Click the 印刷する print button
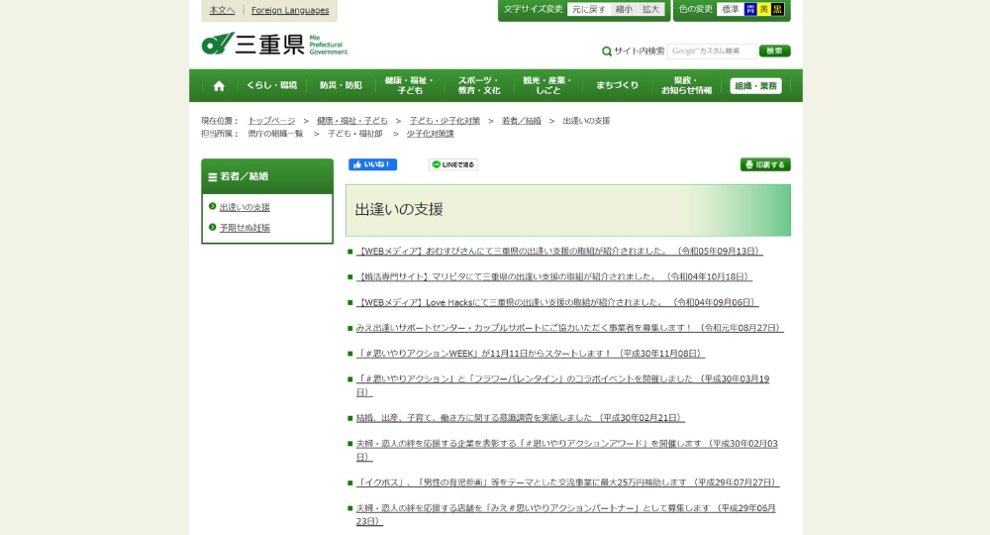Screen dimensions: 990x535 tap(765, 164)
